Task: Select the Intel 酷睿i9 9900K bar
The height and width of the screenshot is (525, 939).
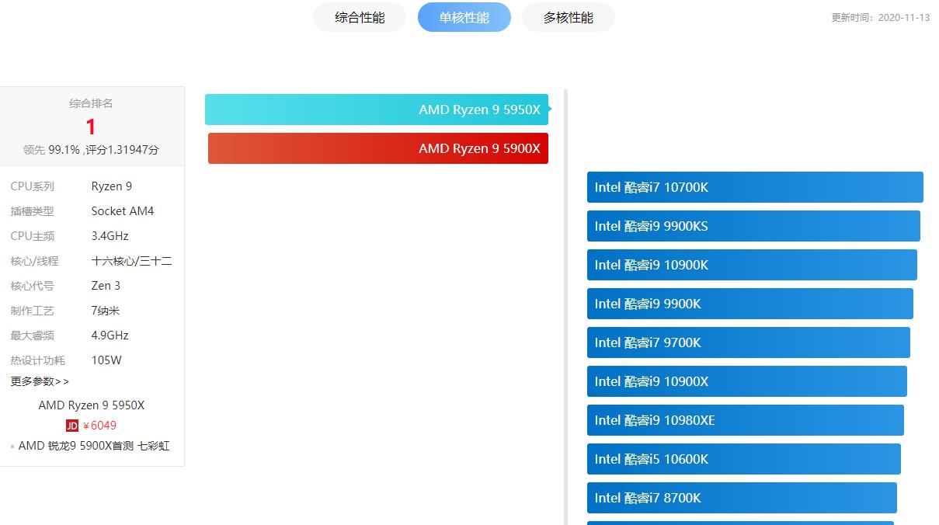Action: click(x=748, y=304)
